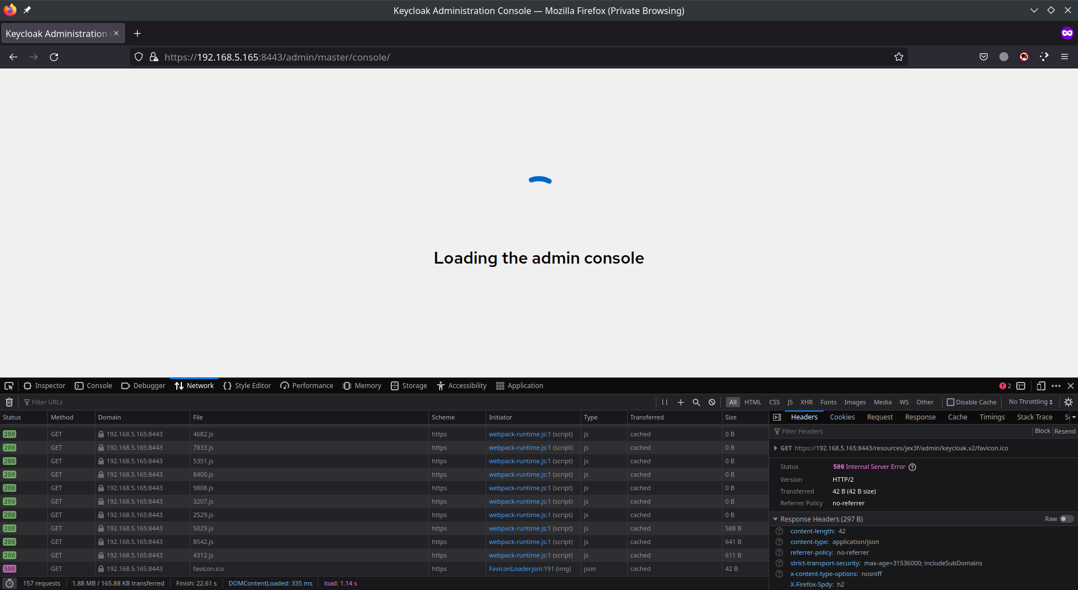Open the Response details tab
Viewport: 1078px width, 590px height.
tap(920, 417)
